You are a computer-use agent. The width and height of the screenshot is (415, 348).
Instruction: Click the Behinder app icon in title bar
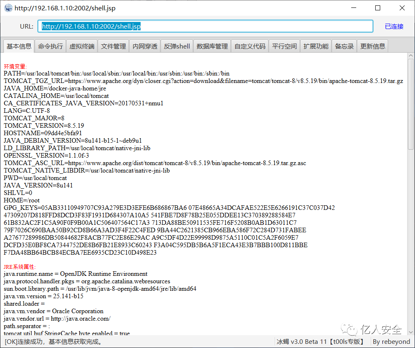[x=8, y=8]
